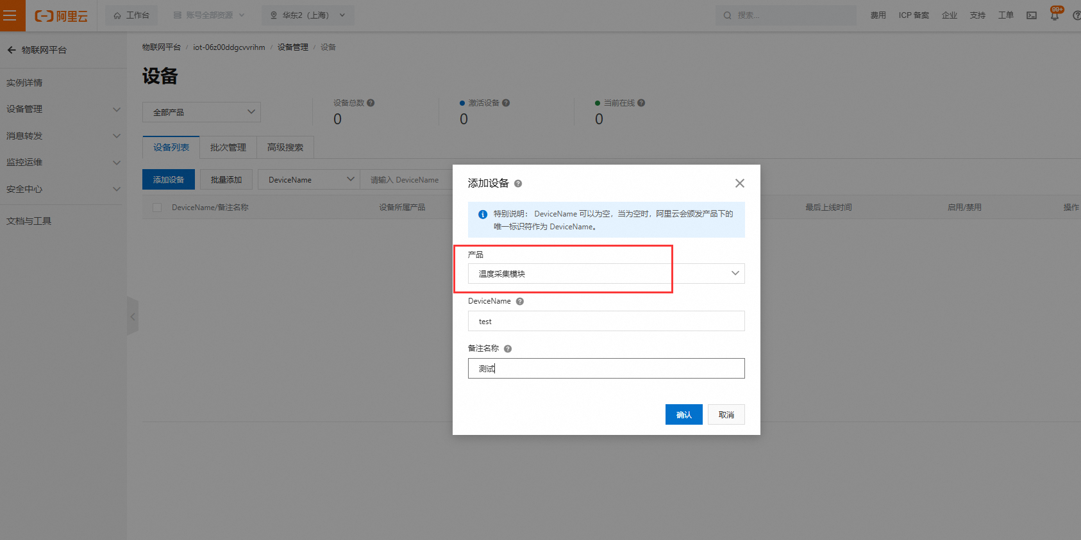Switch to the 批次管理 tab

(x=228, y=147)
